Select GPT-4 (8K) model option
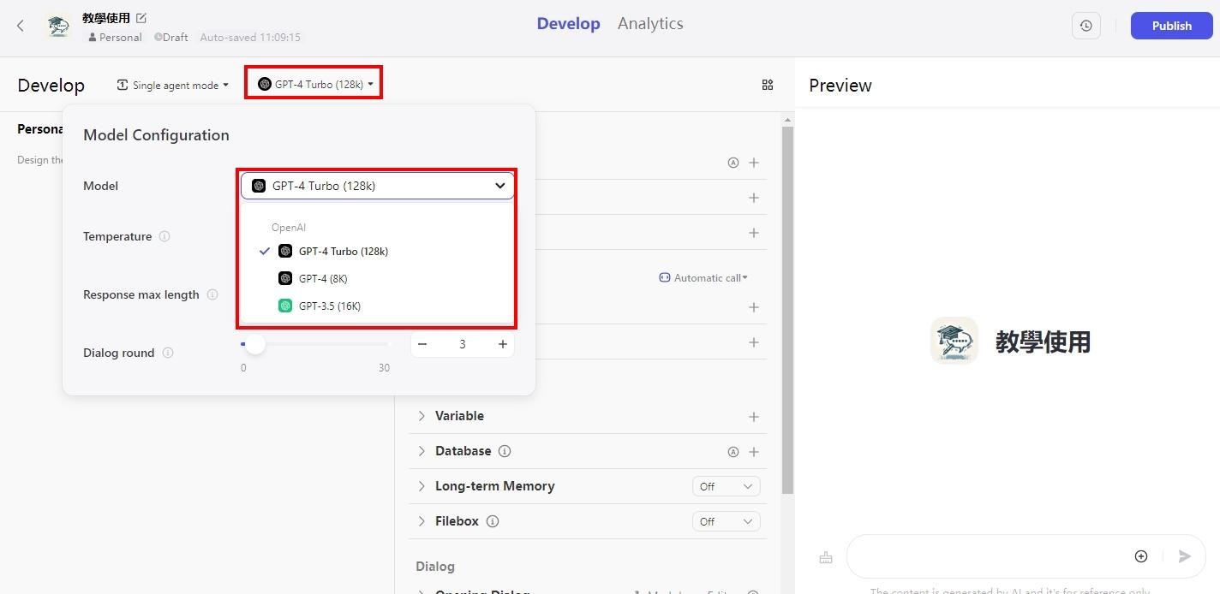Image resolution: width=1220 pixels, height=594 pixels. point(323,278)
